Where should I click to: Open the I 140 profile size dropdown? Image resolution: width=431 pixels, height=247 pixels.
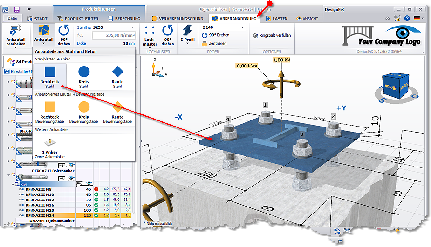[x=242, y=27]
